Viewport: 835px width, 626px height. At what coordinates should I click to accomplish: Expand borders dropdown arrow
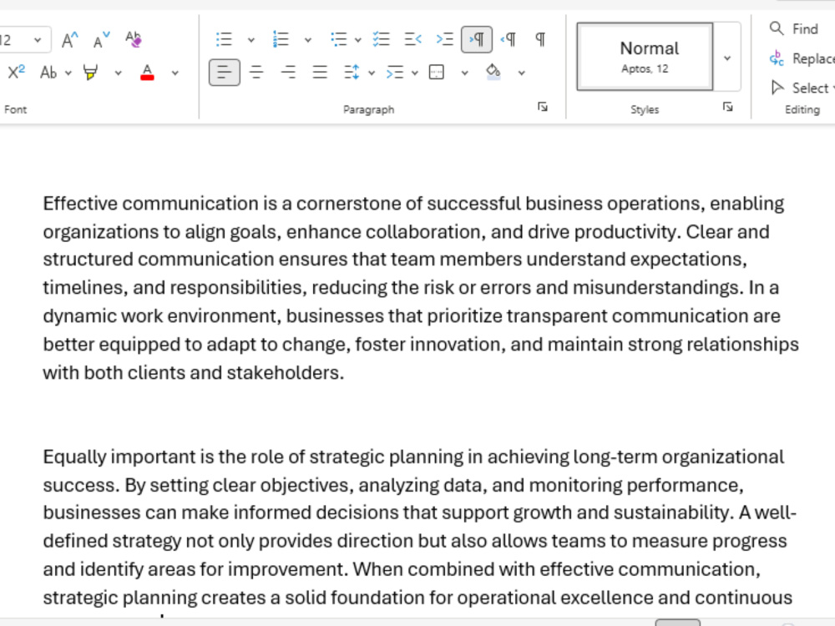click(465, 73)
